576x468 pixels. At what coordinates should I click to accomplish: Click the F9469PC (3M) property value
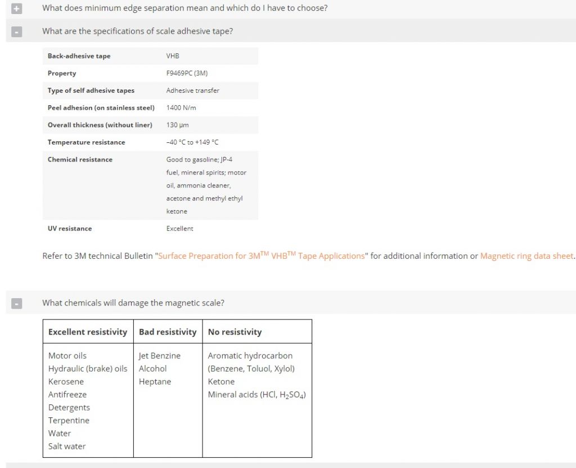(187, 73)
